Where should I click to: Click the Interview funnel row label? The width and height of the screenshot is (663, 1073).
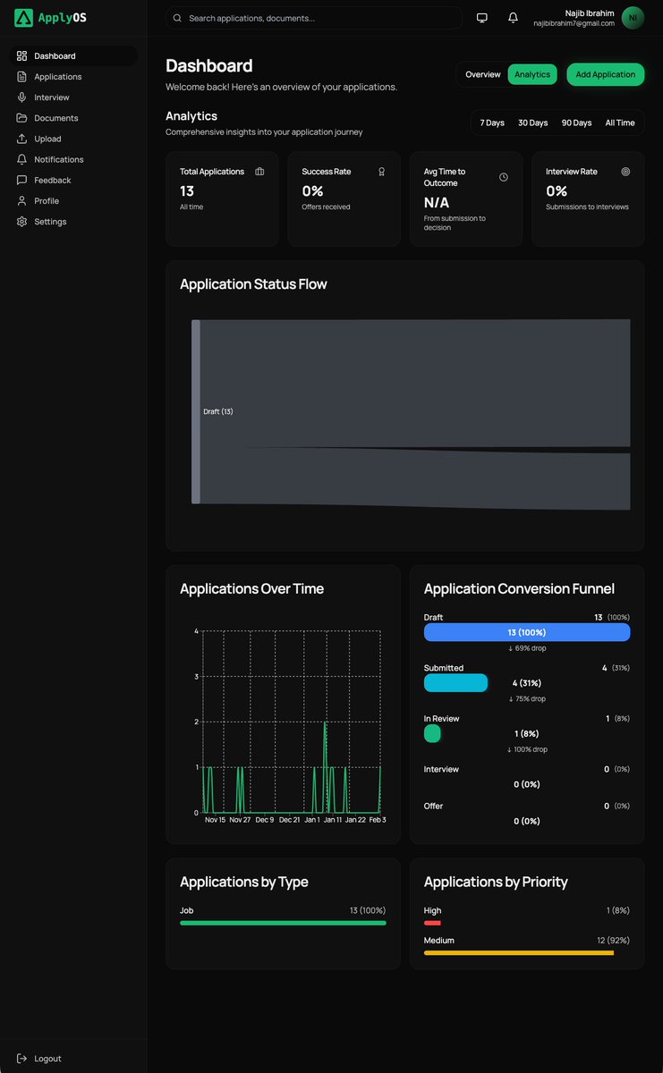tap(441, 769)
